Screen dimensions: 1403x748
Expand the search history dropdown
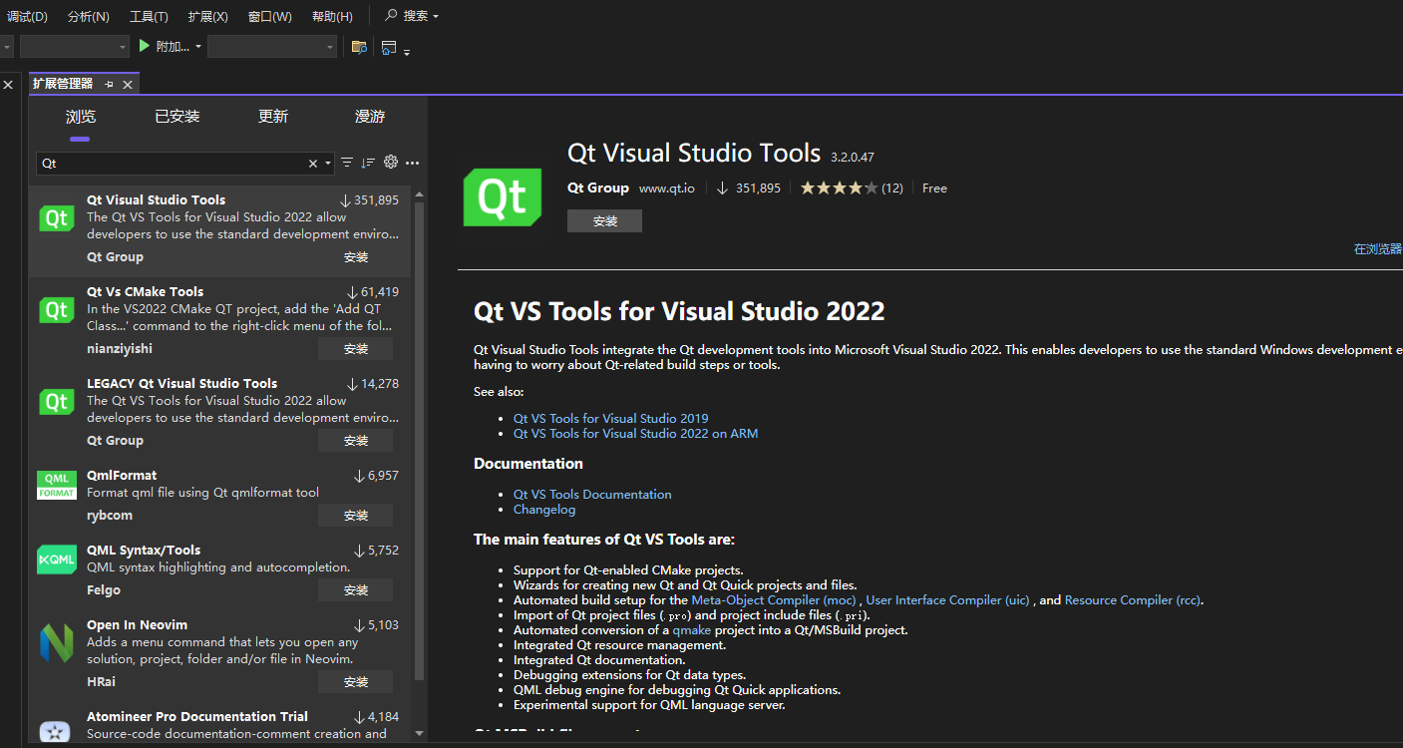(327, 164)
